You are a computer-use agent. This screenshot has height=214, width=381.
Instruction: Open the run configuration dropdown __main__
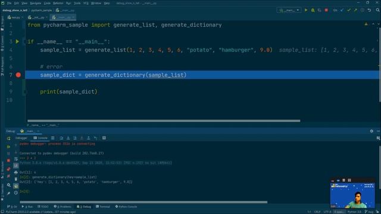(289, 10)
